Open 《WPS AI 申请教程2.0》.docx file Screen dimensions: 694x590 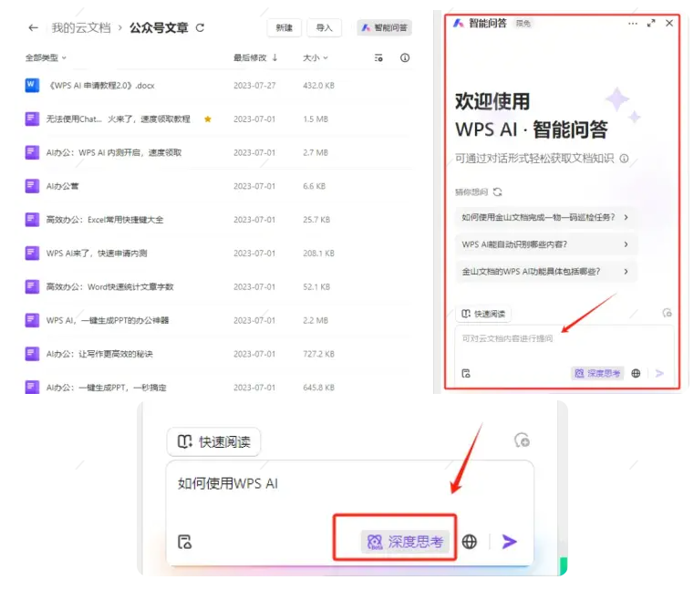[x=101, y=86]
